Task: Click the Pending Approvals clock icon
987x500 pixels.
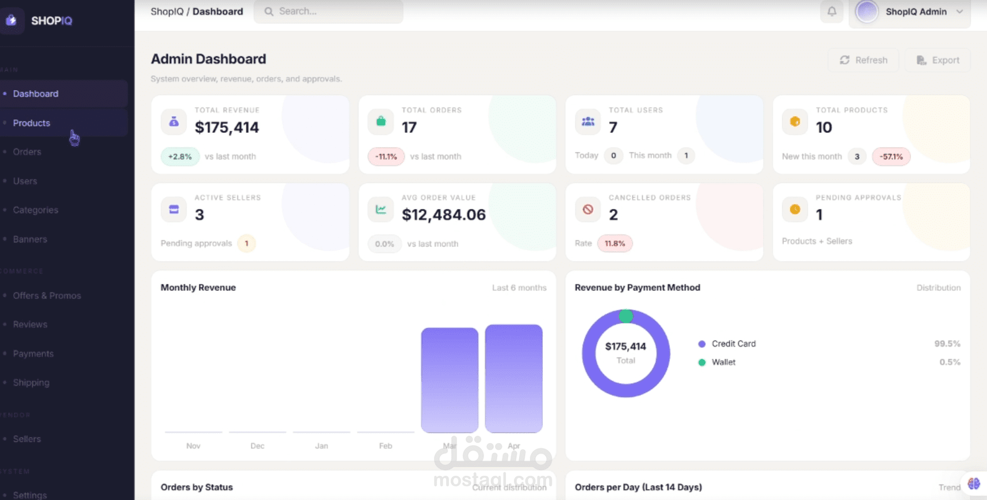Action: [x=795, y=209]
